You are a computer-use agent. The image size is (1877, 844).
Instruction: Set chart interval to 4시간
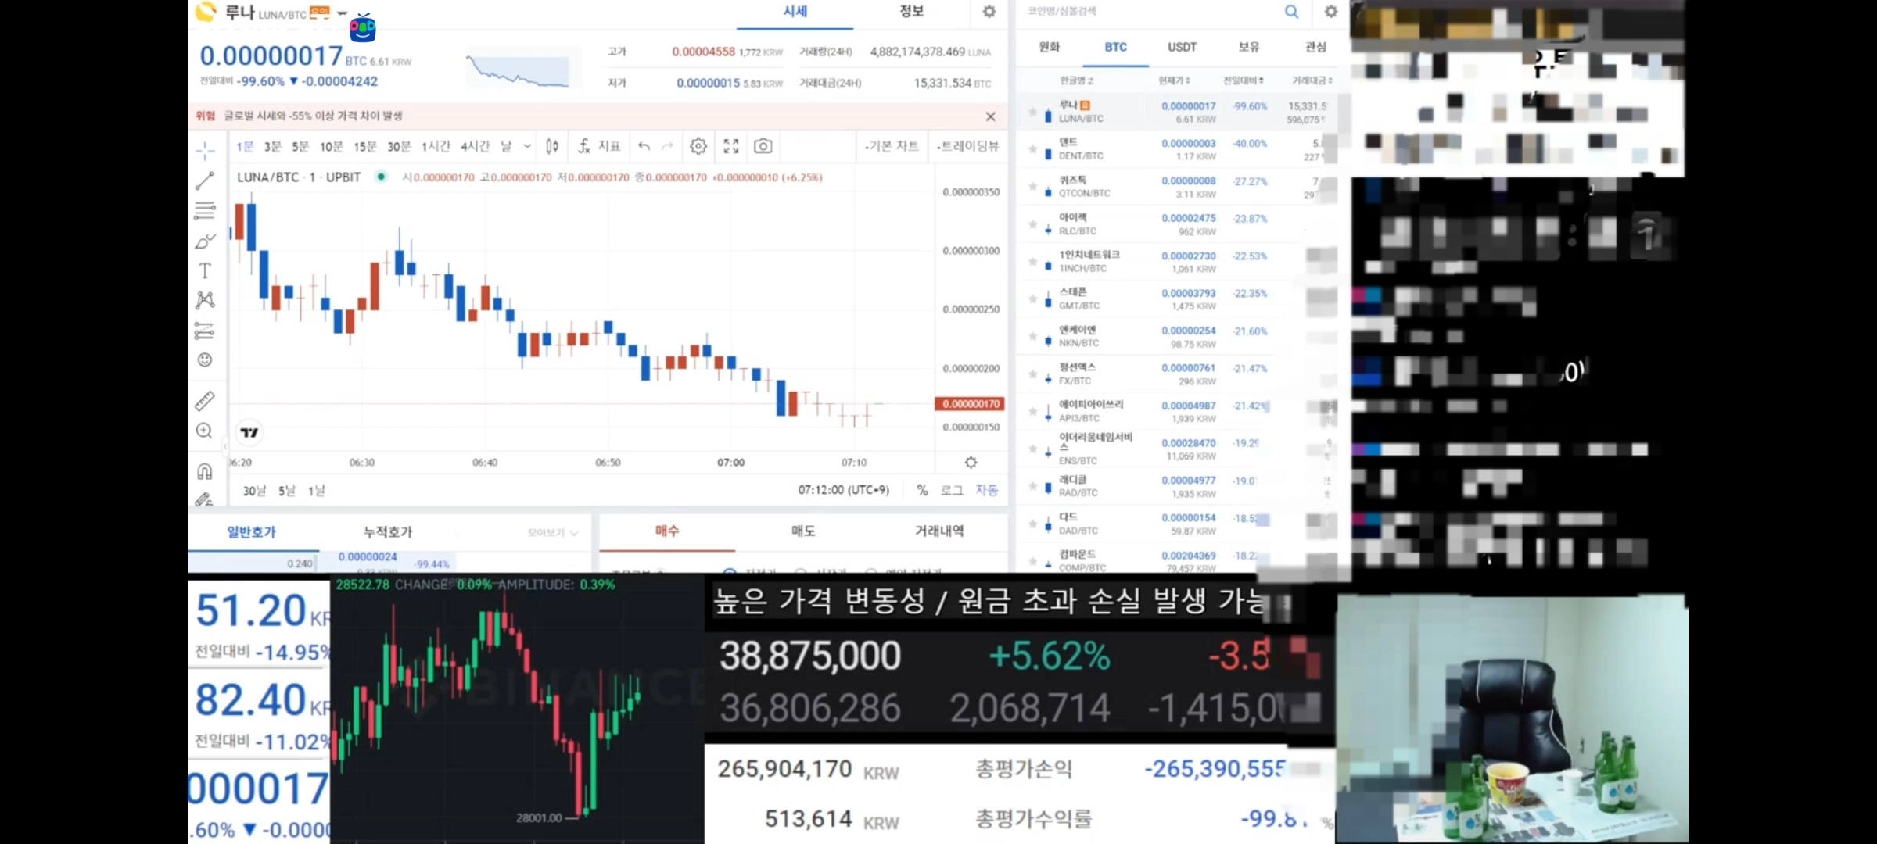475,146
